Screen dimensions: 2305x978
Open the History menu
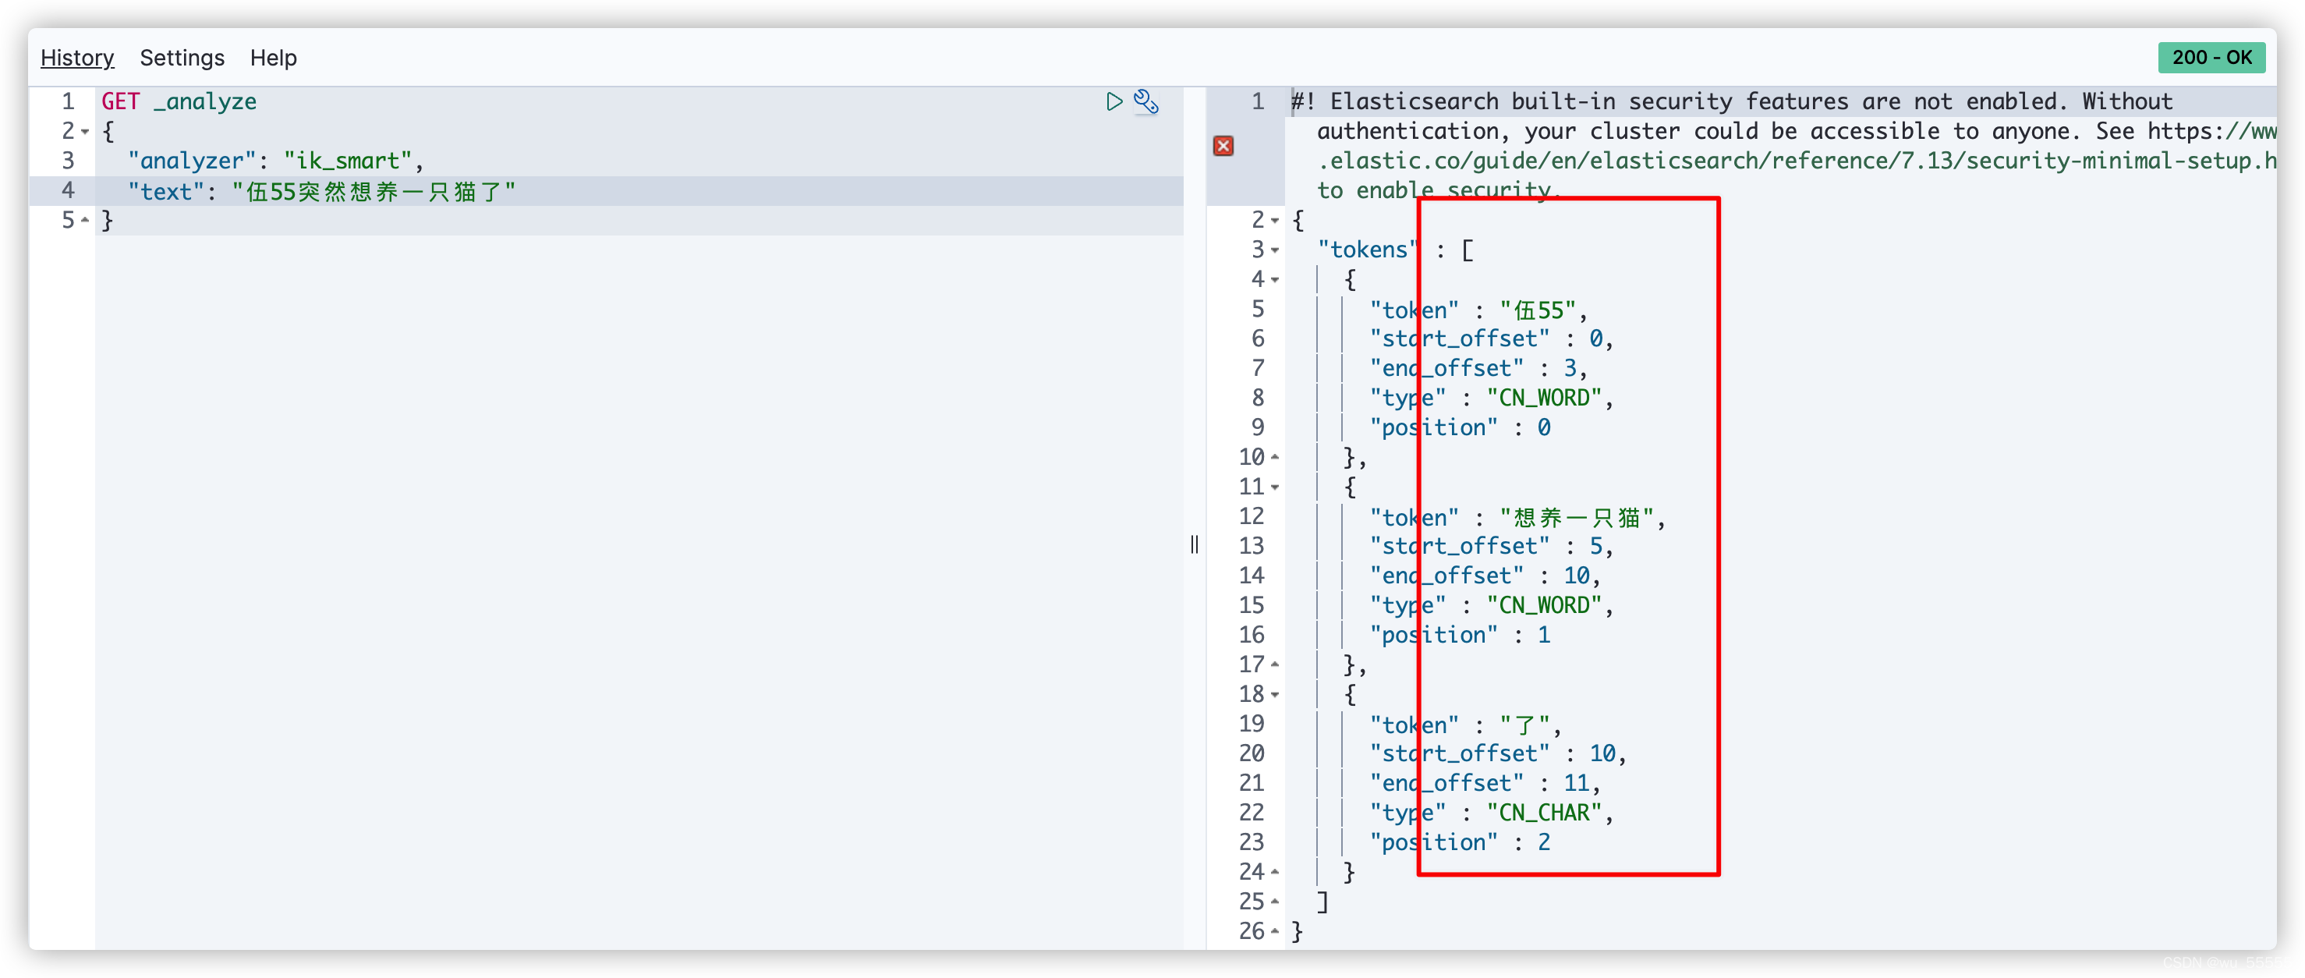point(77,58)
